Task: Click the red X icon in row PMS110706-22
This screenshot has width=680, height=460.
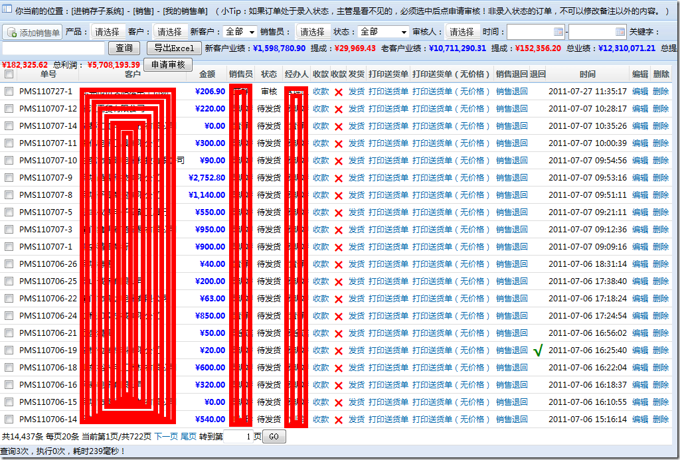Action: (x=339, y=299)
